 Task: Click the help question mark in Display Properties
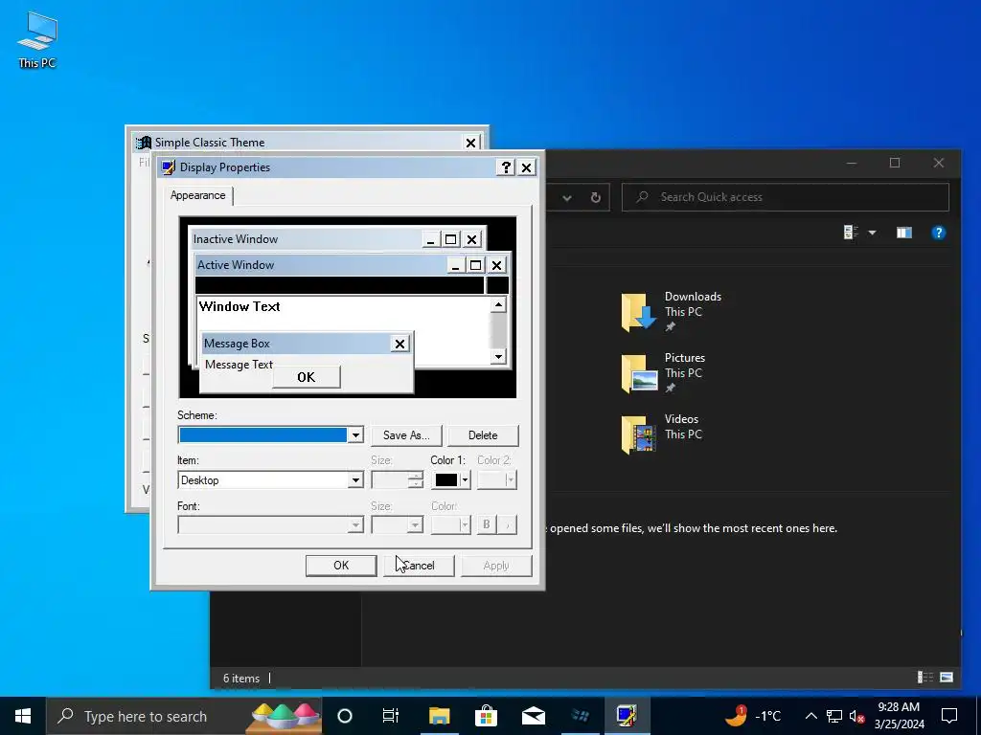pos(506,167)
